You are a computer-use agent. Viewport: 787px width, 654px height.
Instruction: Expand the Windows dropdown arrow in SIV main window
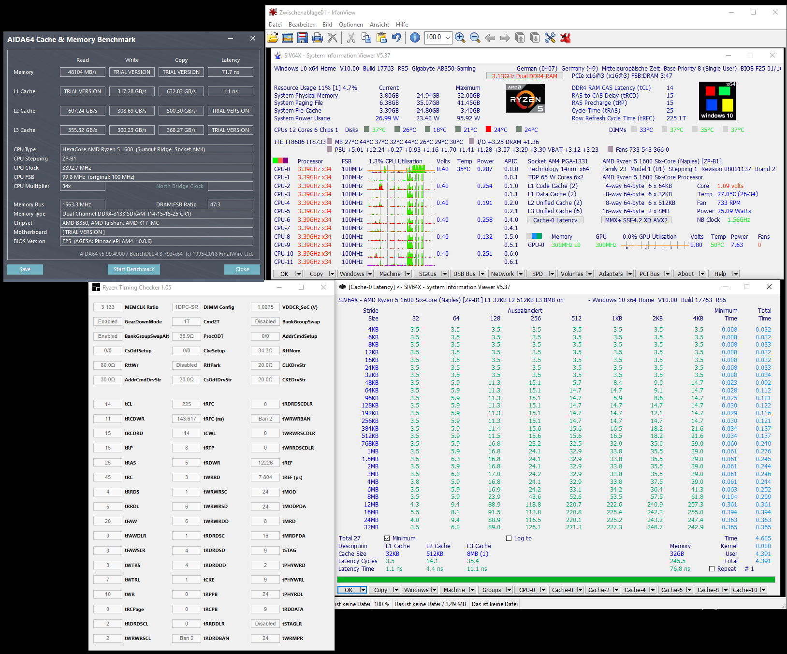369,274
